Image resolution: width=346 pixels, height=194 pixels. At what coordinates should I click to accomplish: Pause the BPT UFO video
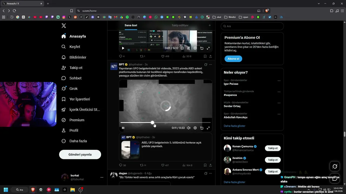pos(123,128)
